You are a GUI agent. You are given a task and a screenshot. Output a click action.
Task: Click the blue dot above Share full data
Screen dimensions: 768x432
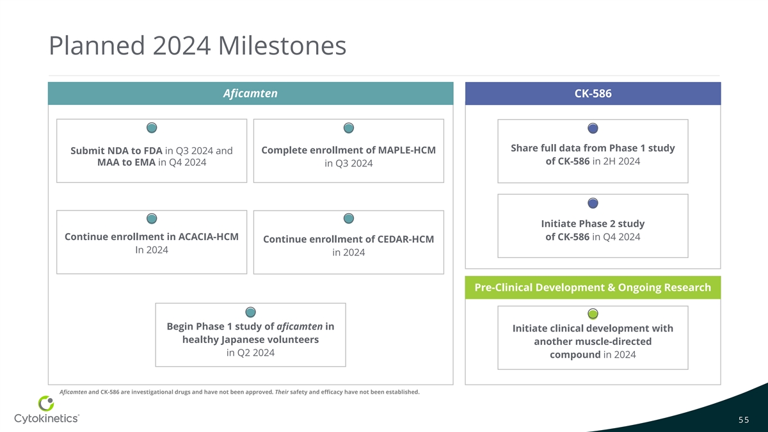[593, 128]
